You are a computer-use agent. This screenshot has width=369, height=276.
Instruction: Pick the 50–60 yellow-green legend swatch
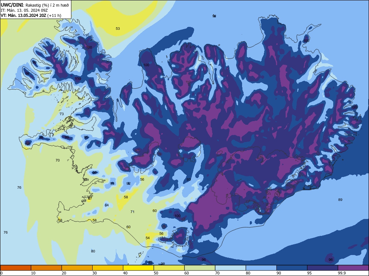(x=169, y=268)
